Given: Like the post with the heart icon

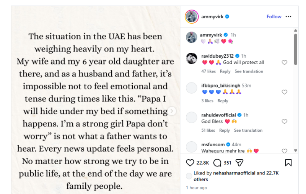Looking at the screenshot, I should pyautogui.click(x=190, y=163).
